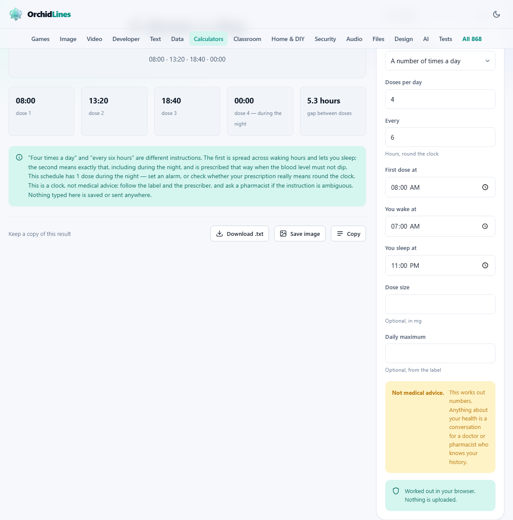Open the Tests category
This screenshot has height=520, width=513.
coord(445,39)
